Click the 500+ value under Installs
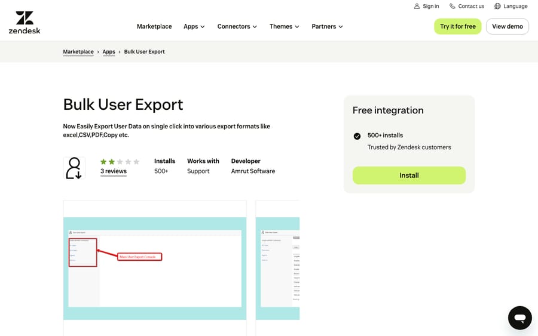 coord(161,171)
